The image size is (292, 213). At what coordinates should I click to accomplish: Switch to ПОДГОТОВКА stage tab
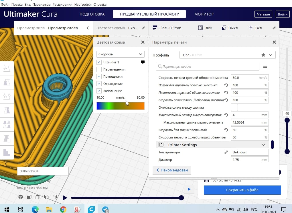[92, 14]
